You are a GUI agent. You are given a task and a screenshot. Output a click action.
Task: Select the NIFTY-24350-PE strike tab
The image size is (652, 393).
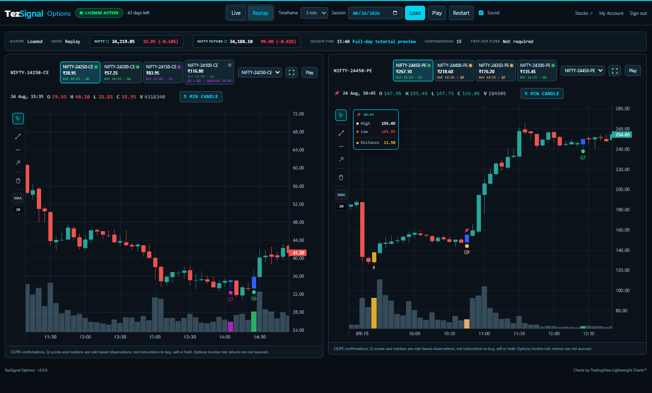click(x=496, y=71)
